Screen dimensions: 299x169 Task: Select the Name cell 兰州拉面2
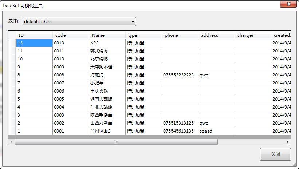pos(107,131)
